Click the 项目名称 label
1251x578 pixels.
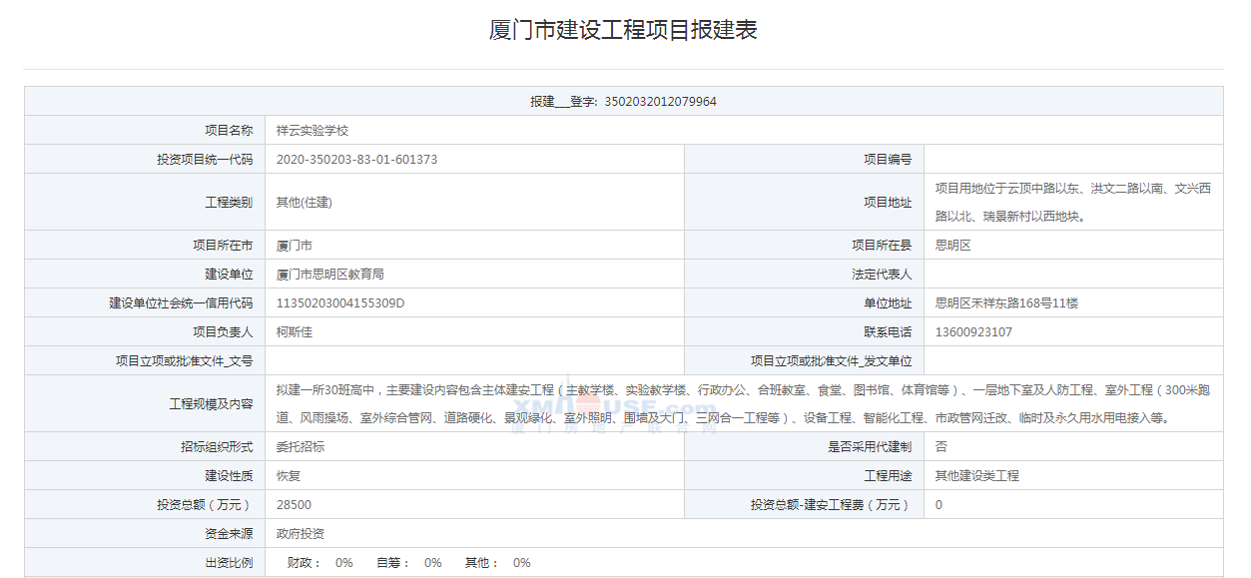[x=229, y=131]
